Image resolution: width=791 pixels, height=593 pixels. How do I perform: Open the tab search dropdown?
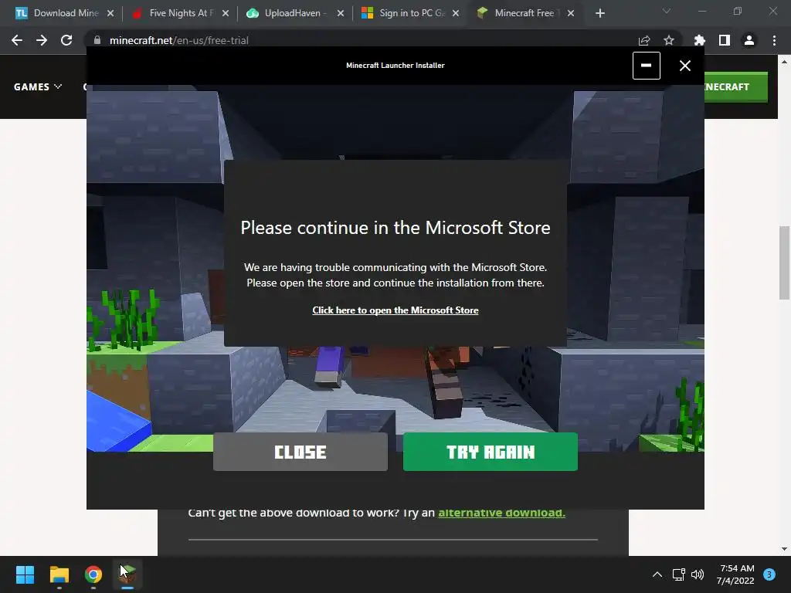[x=667, y=11]
